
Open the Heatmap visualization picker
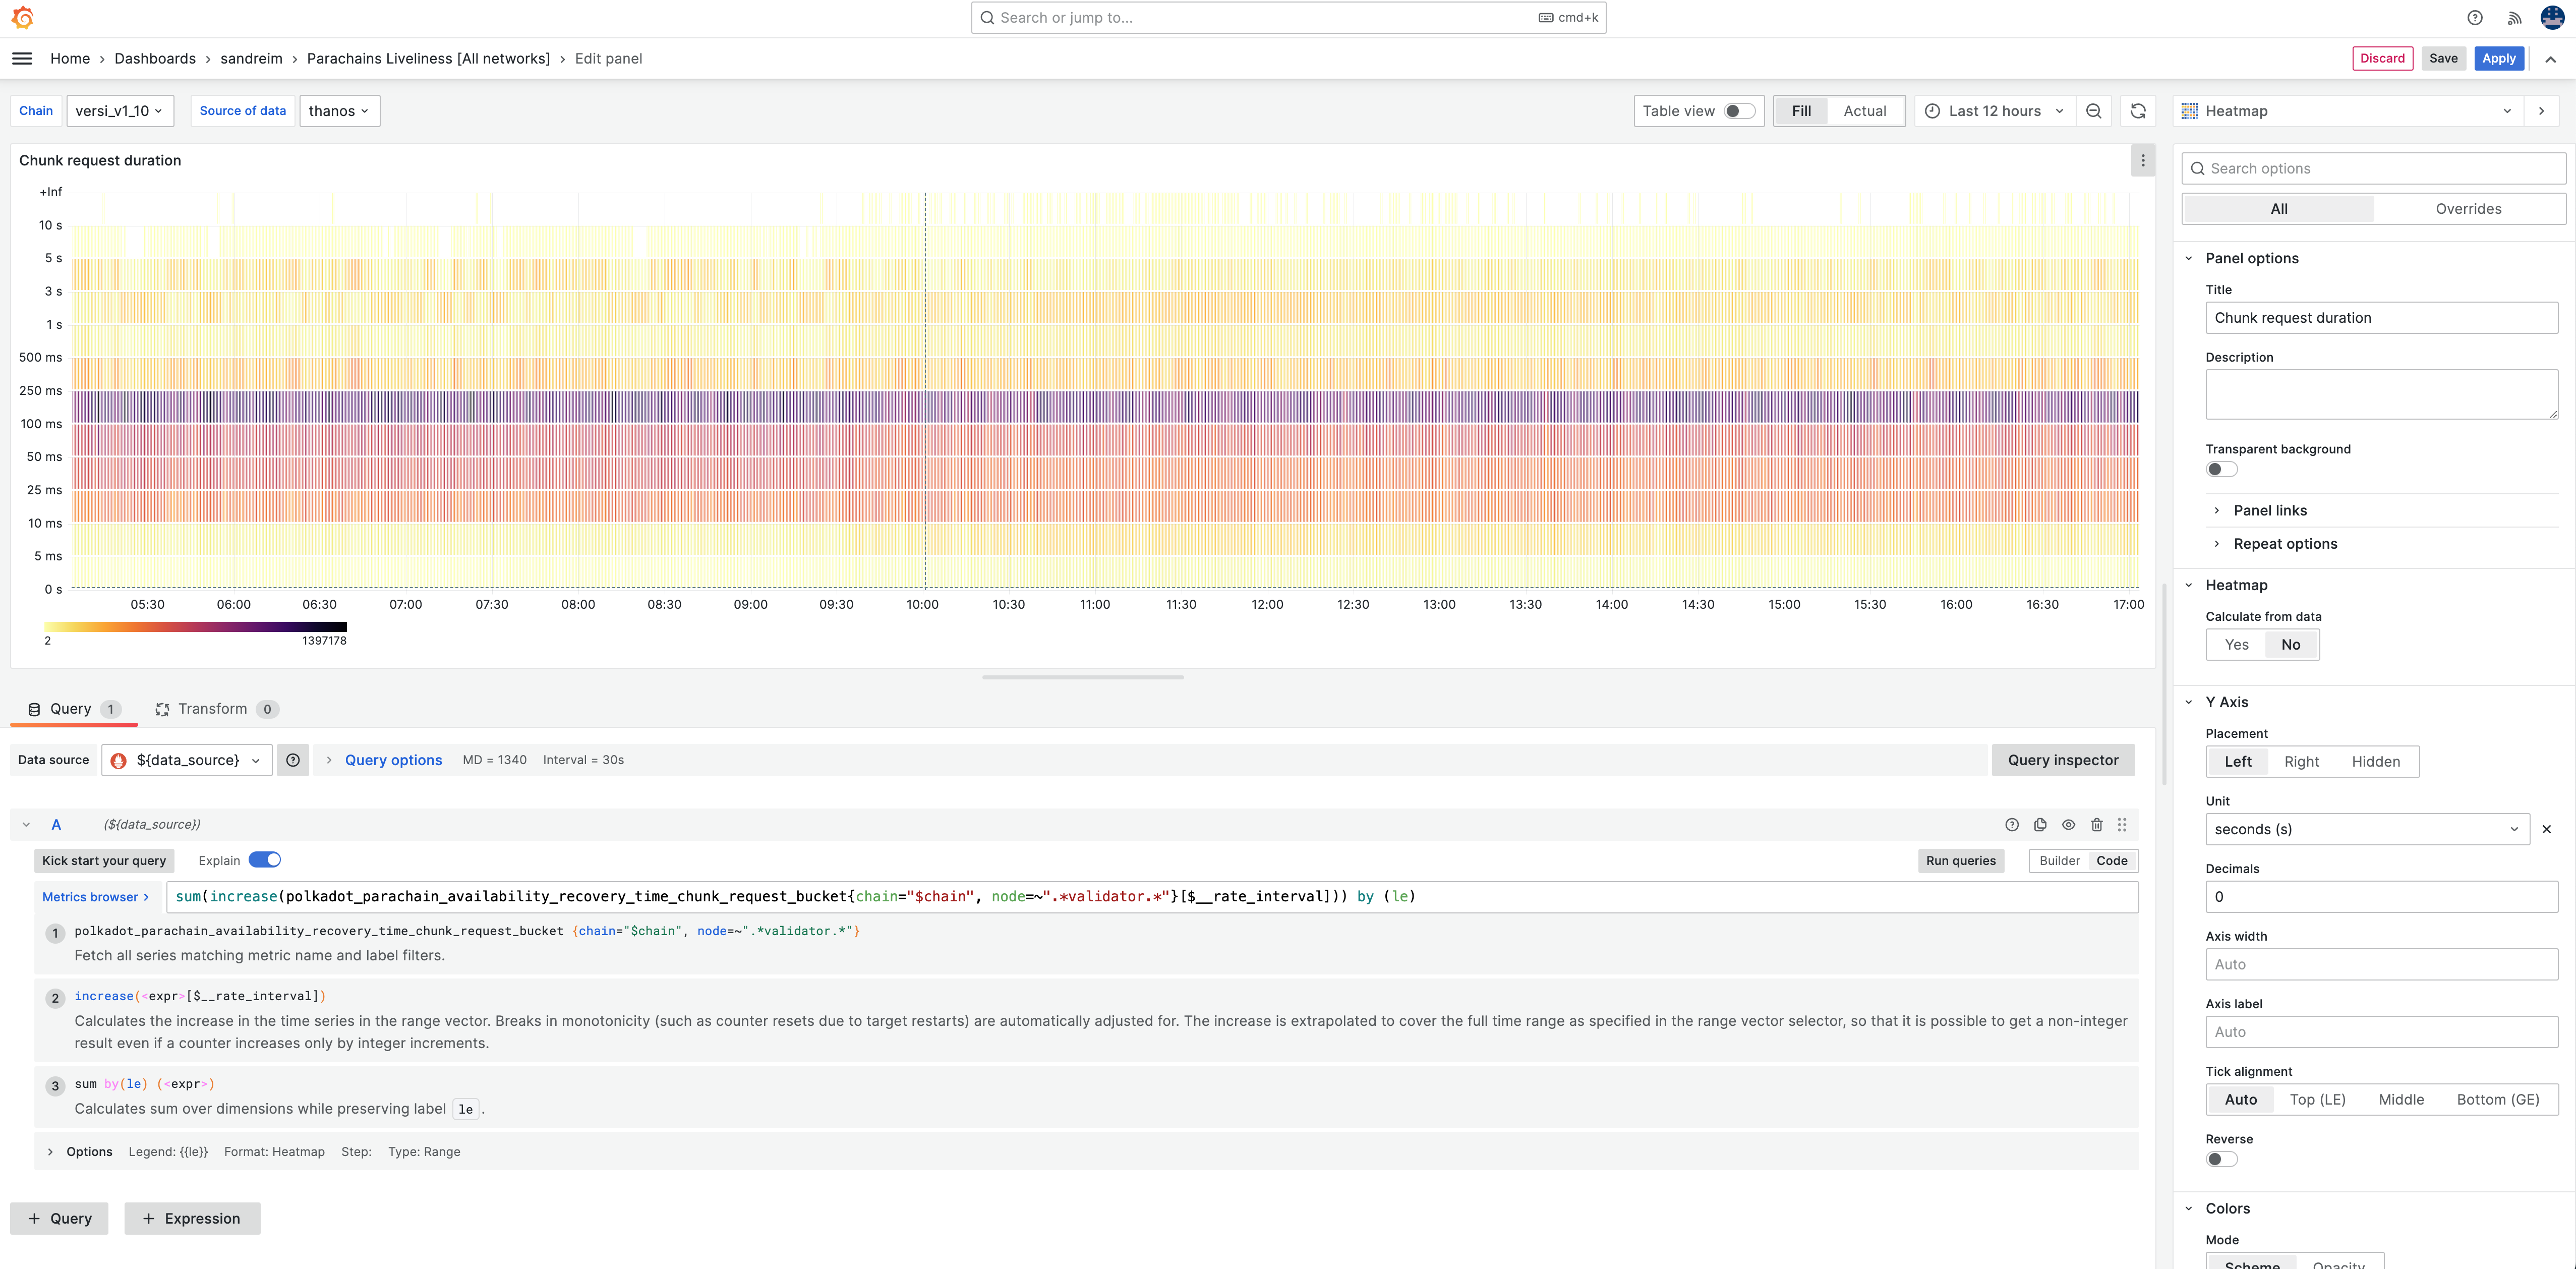pos(2348,111)
